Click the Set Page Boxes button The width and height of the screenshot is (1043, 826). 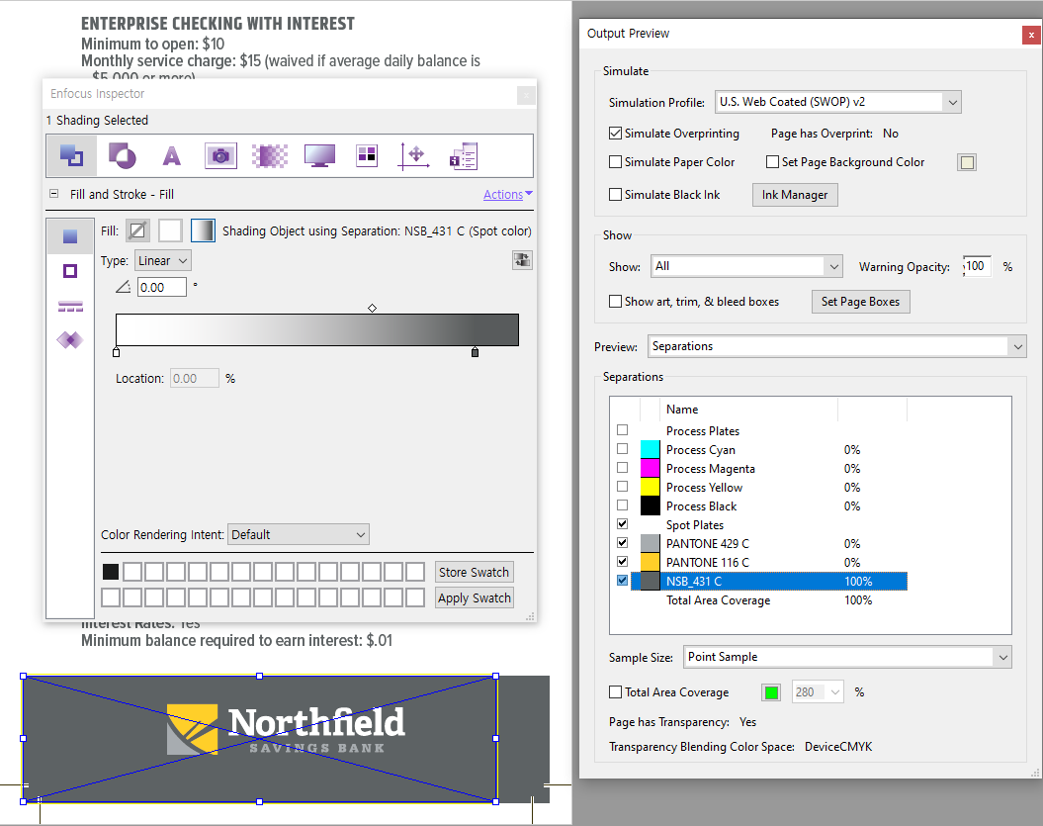[x=861, y=302]
